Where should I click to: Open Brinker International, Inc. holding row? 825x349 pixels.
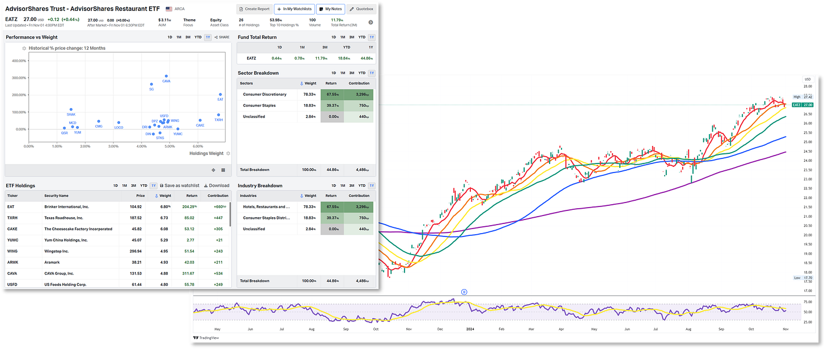(118, 207)
